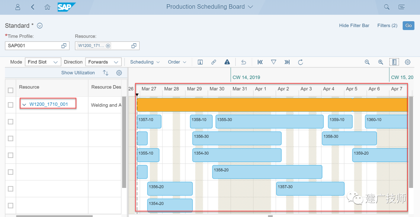Select the orange resource summary bar
Image resolution: width=420 pixels, height=217 pixels.
(272, 105)
